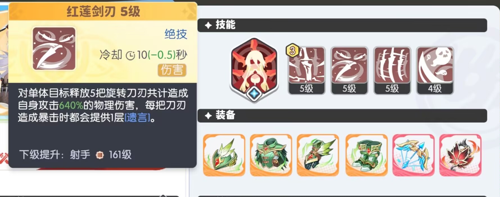Viewport: 500px width, 197px height.
Task: Open the first skill with badge 3
Action: click(x=307, y=70)
